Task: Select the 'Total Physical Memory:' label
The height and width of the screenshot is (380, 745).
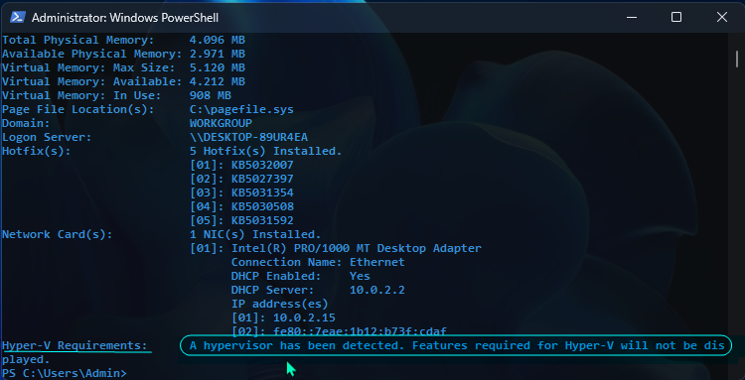Action: click(x=77, y=40)
